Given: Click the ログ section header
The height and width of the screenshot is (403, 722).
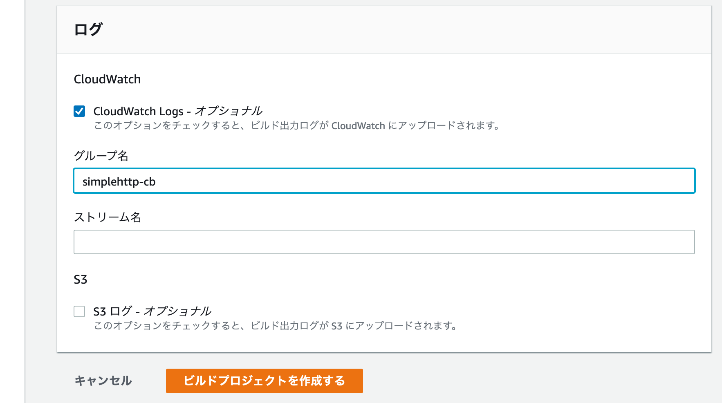Looking at the screenshot, I should coord(87,28).
